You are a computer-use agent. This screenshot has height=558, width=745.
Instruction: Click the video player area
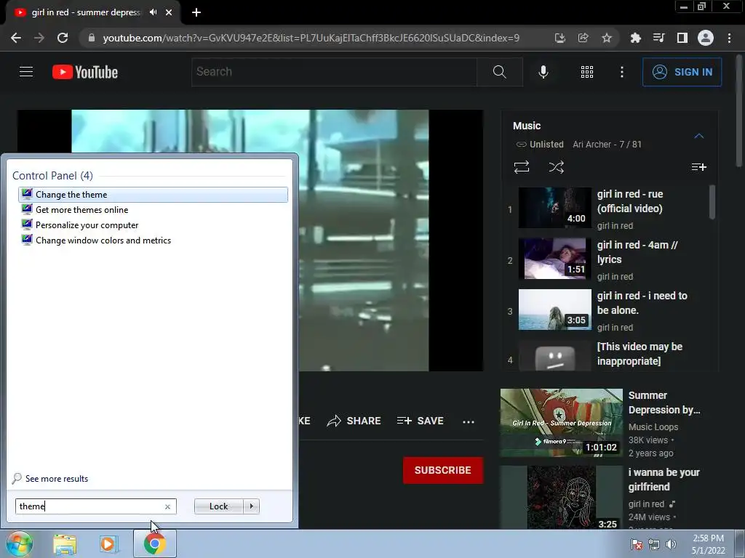tap(250, 240)
